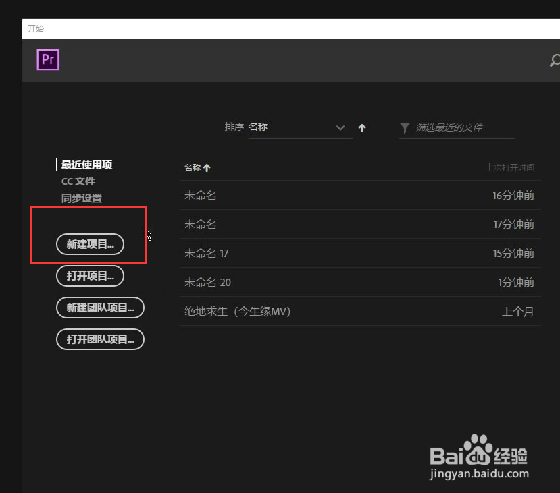Click the search magnifier icon

coord(555,60)
